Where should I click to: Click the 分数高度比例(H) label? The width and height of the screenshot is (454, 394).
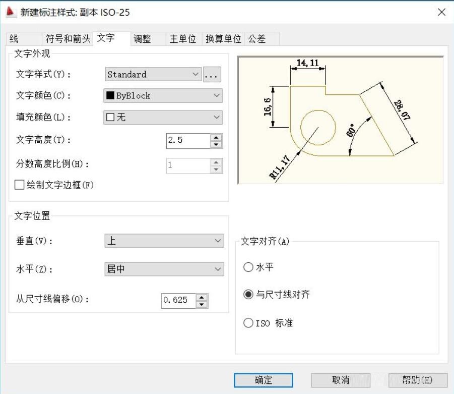(52, 164)
